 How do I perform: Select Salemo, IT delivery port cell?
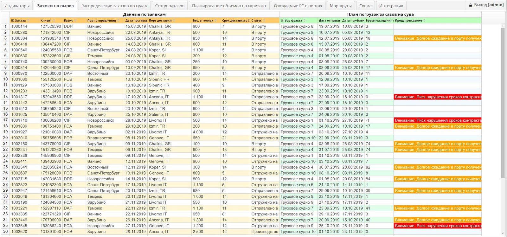pyautogui.click(x=170, y=114)
